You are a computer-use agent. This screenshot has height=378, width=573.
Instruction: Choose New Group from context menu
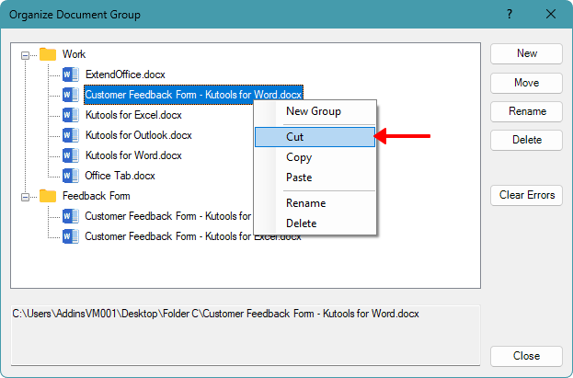(315, 111)
